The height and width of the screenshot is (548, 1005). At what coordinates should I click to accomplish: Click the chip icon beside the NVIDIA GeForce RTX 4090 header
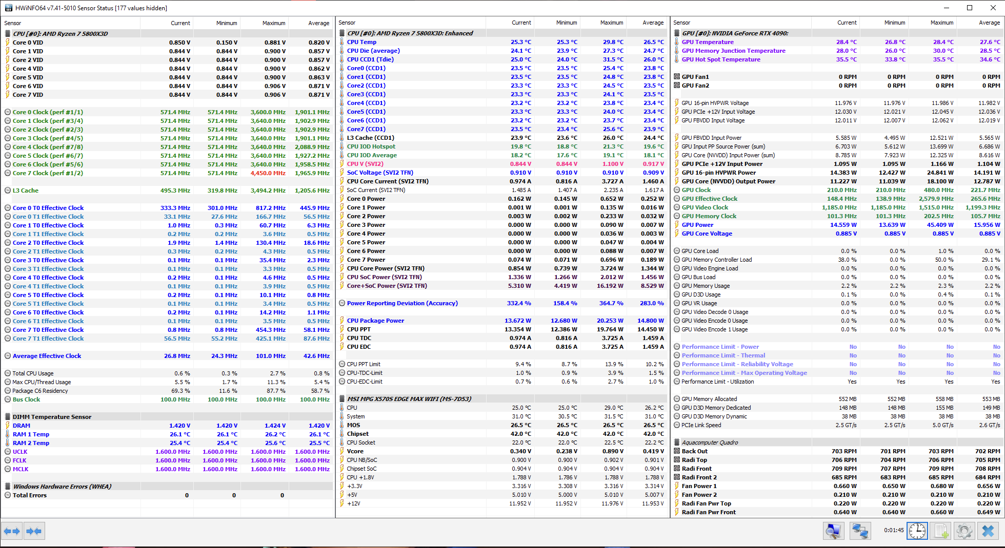677,33
